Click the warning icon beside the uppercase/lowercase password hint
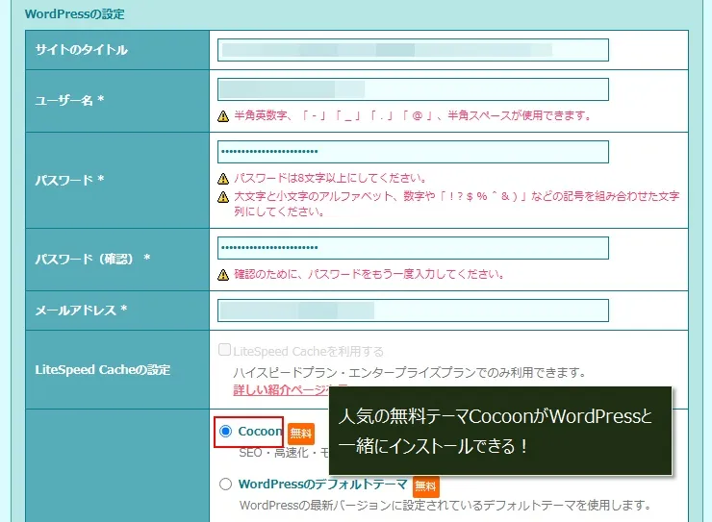Image resolution: width=712 pixels, height=522 pixels. pyautogui.click(x=223, y=196)
